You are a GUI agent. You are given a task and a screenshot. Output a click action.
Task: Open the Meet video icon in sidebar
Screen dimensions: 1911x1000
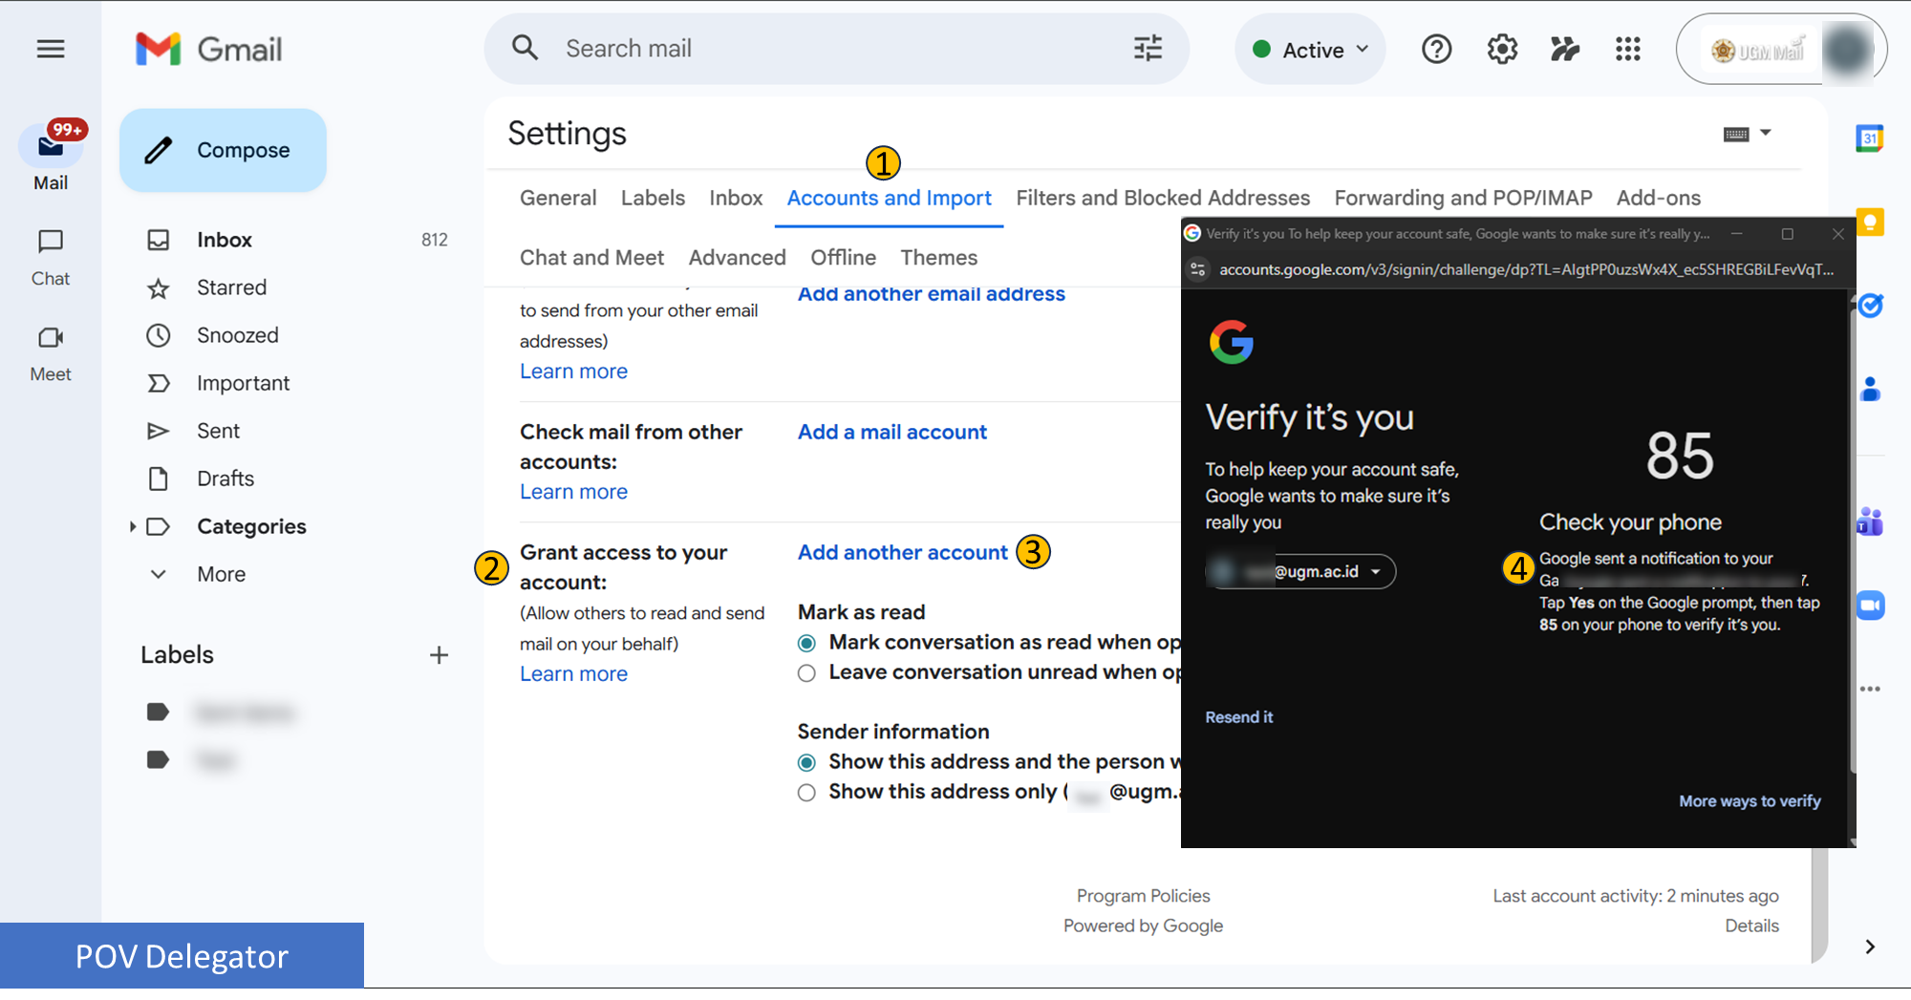click(51, 338)
